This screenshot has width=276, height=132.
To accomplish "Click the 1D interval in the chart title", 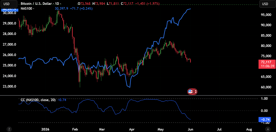I will (56, 4).
